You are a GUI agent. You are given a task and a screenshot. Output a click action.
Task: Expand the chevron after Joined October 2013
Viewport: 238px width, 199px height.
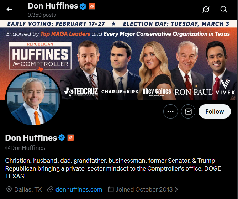[x=177, y=189]
